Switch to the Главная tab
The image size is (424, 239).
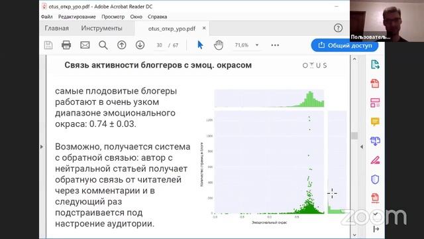(x=57, y=28)
